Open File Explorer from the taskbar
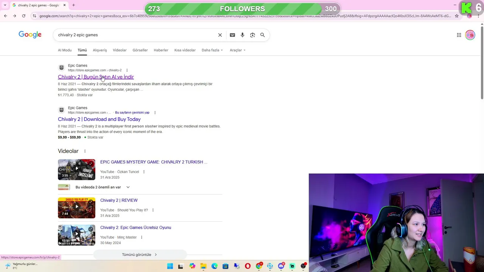The height and width of the screenshot is (272, 484). click(x=203, y=266)
